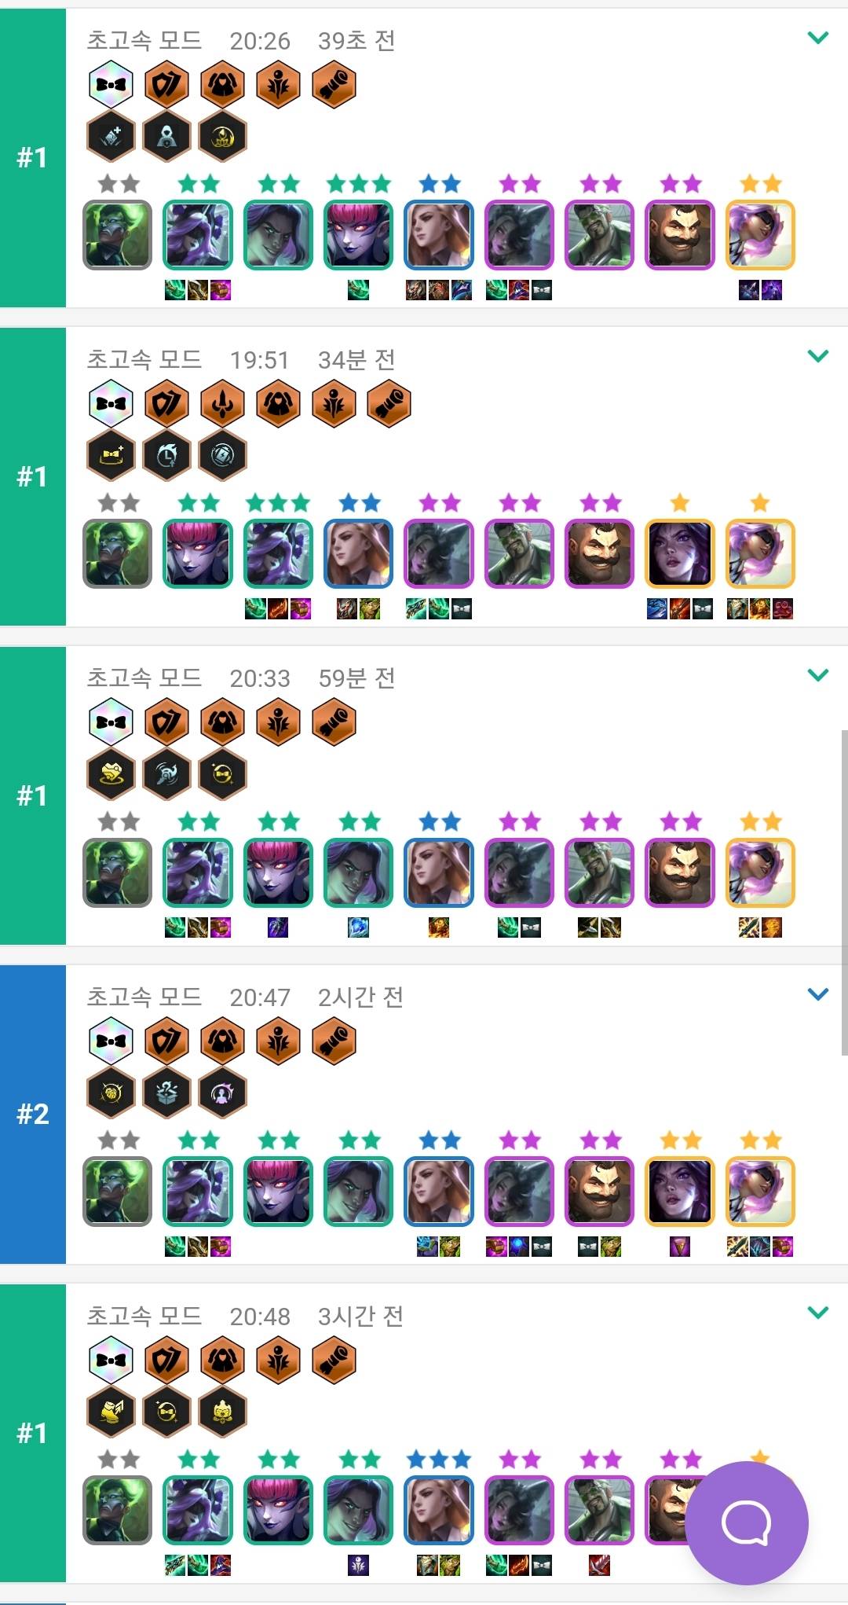The height and width of the screenshot is (1605, 848).
Task: Expand the match played 34분 전
Action: point(818,356)
